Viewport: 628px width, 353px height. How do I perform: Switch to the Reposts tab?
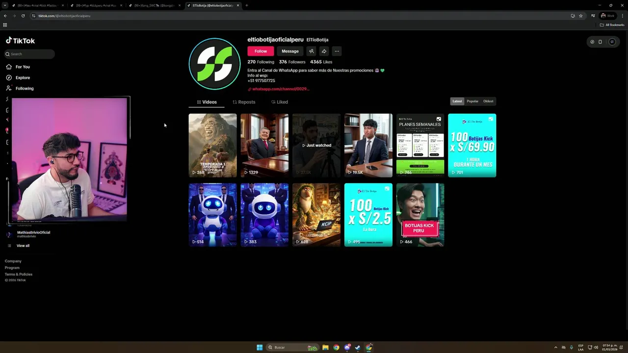(244, 102)
